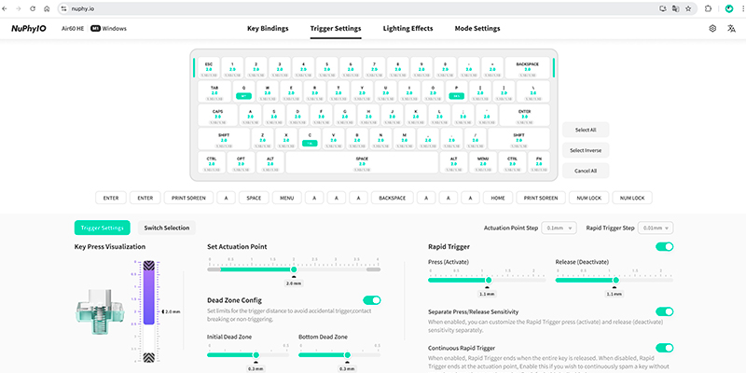Select the green Trigger Settings sub-tab
746x373 pixels.
tap(103, 228)
